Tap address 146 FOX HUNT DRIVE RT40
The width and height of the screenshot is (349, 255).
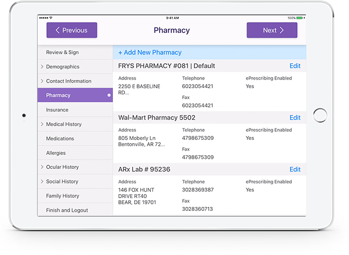point(137,196)
